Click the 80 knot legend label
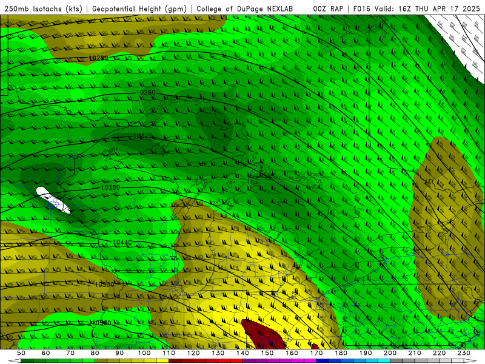 click(95, 353)
